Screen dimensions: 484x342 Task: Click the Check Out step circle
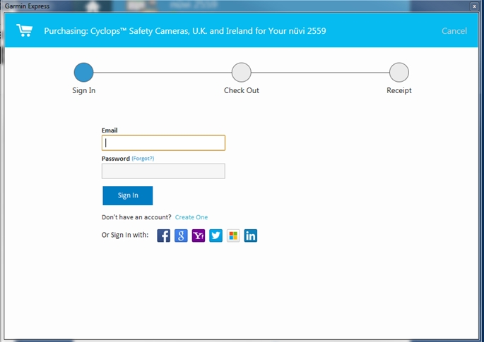click(242, 73)
